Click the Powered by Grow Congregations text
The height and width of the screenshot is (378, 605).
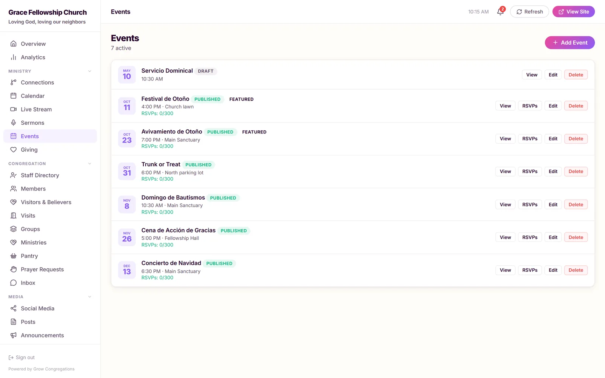(42, 369)
